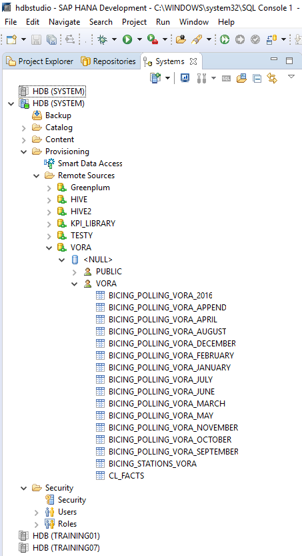Image resolution: width=302 pixels, height=556 pixels.
Task: Expand the Content folder
Action: 24,140
